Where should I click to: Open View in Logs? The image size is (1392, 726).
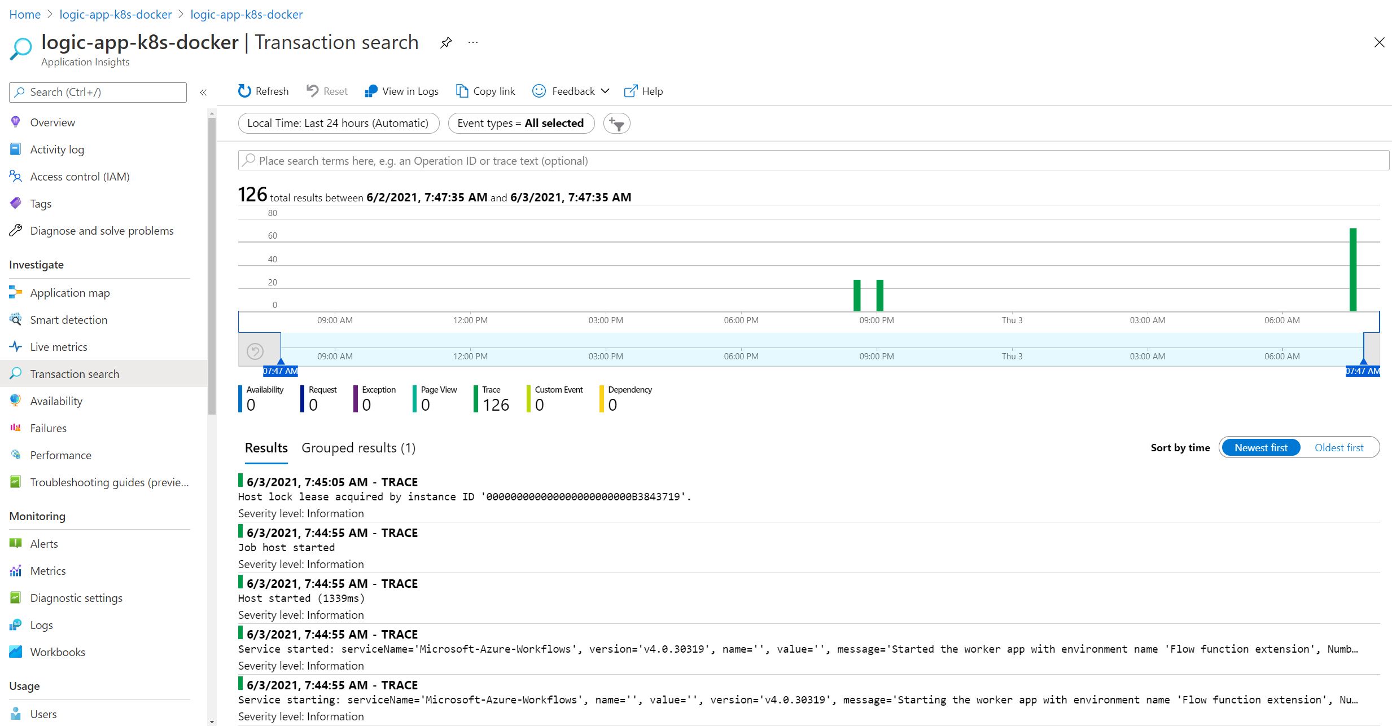pyautogui.click(x=401, y=91)
